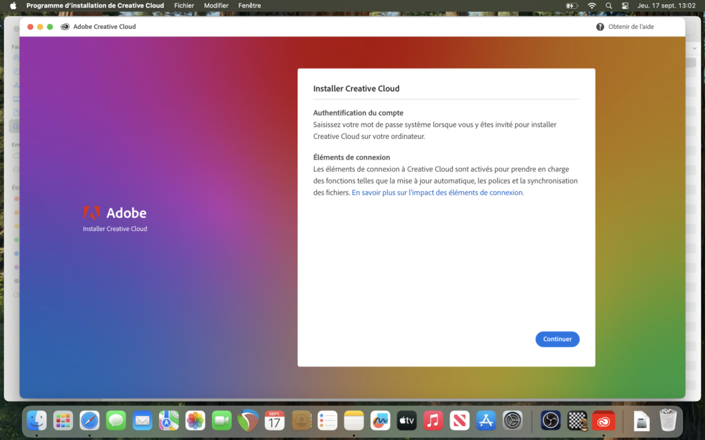Open Control Center in menu bar
Viewport: 705px width, 440px height.
point(625,5)
